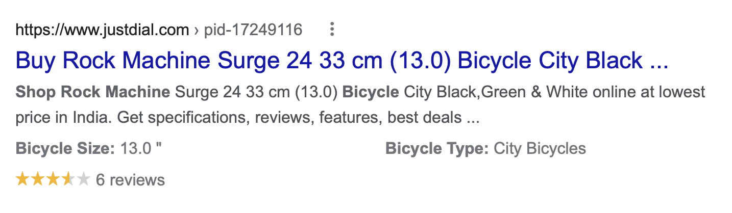Click the "City Bicycles" type value
This screenshot has height=213, width=732.
[x=540, y=149]
